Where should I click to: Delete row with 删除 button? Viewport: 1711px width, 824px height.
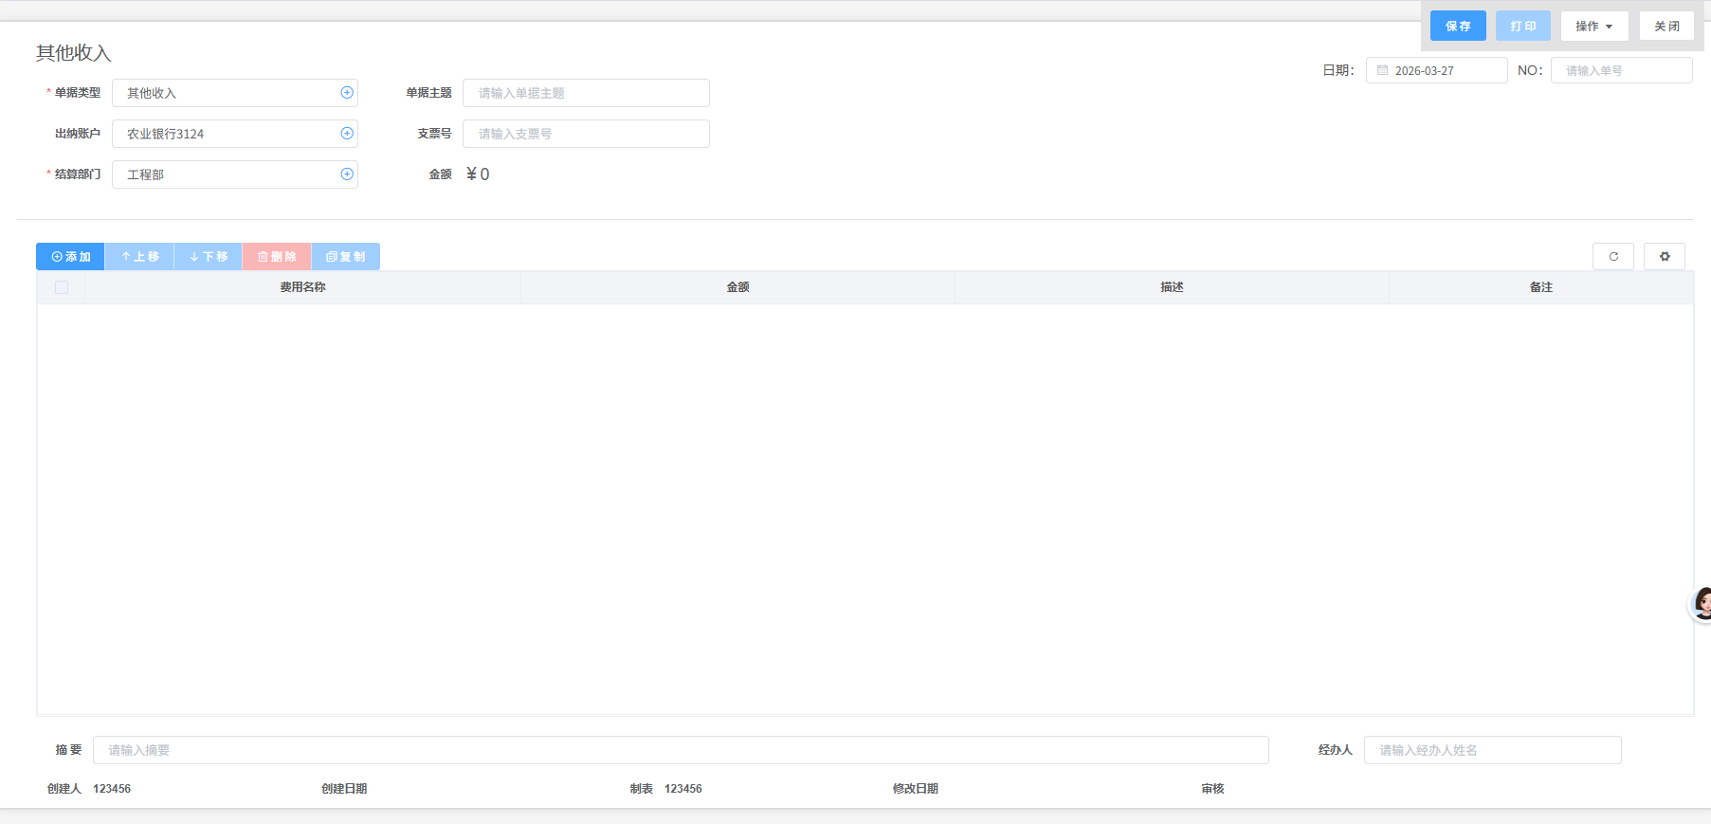(277, 257)
